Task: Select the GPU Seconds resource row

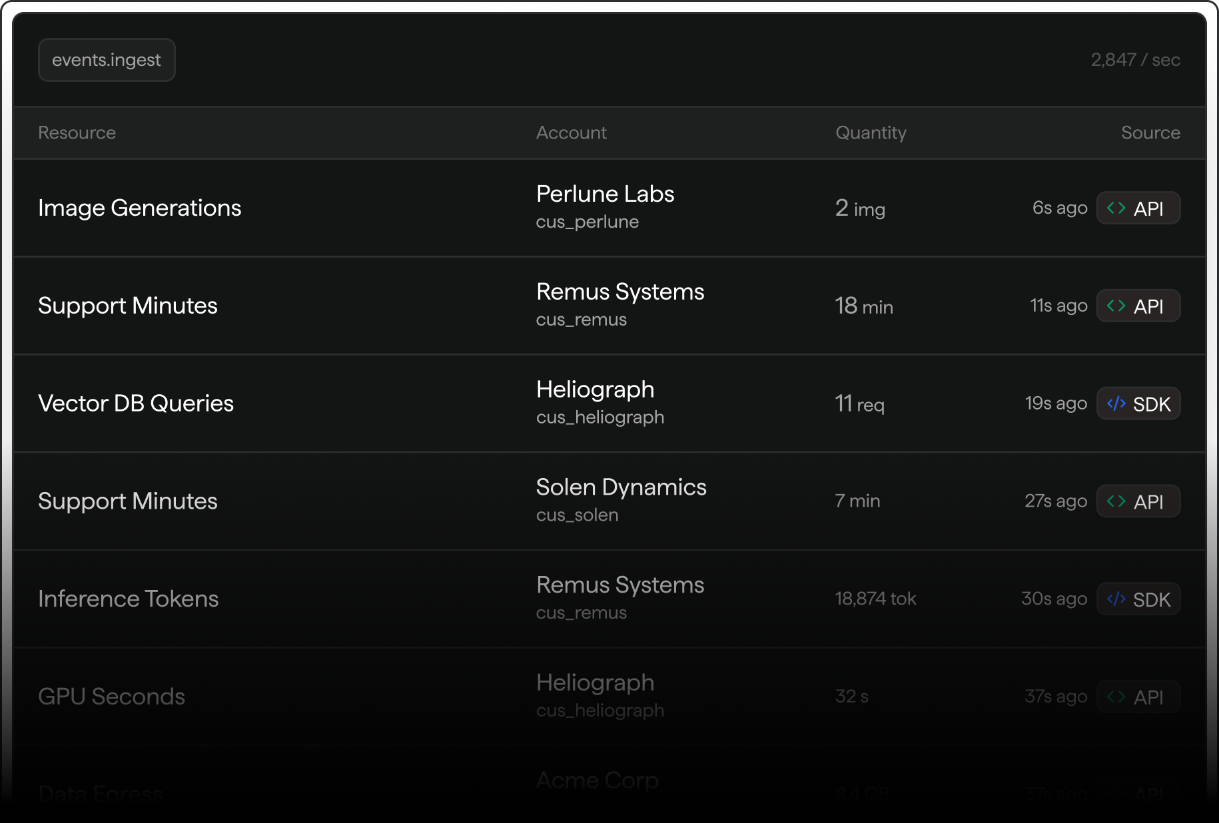Action: (x=609, y=697)
